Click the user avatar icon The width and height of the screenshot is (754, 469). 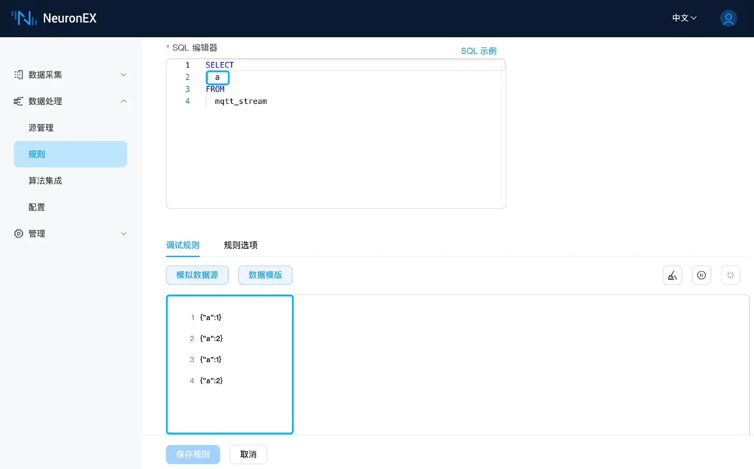click(x=728, y=18)
